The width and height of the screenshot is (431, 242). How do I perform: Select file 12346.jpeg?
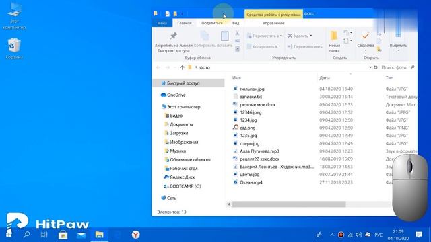[x=251, y=112]
